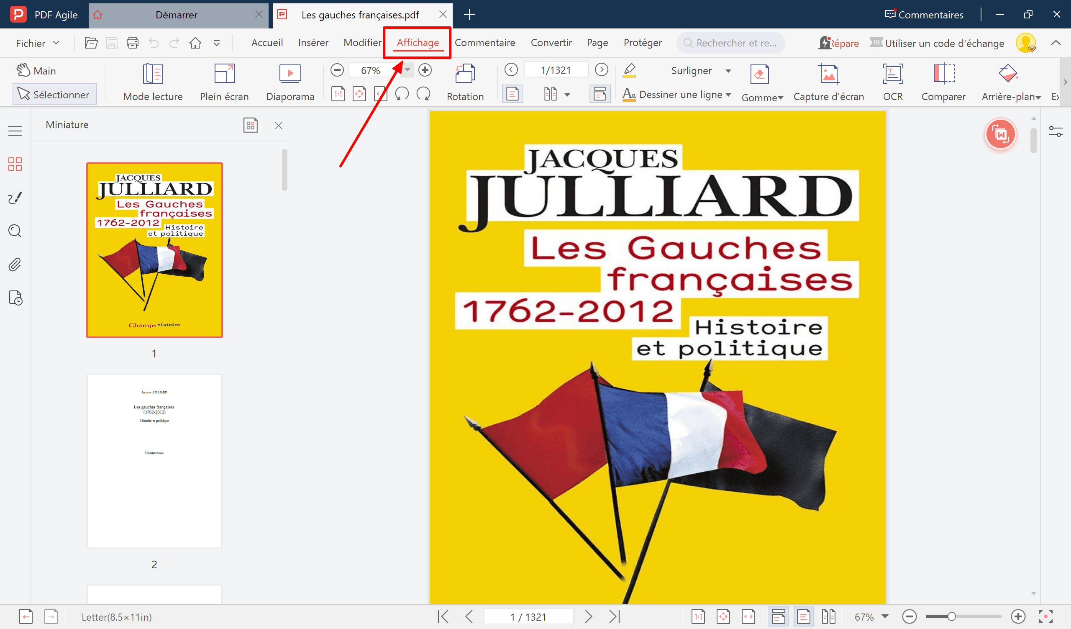Click Utiliser un code d'échange
1071x629 pixels.
[x=937, y=43]
